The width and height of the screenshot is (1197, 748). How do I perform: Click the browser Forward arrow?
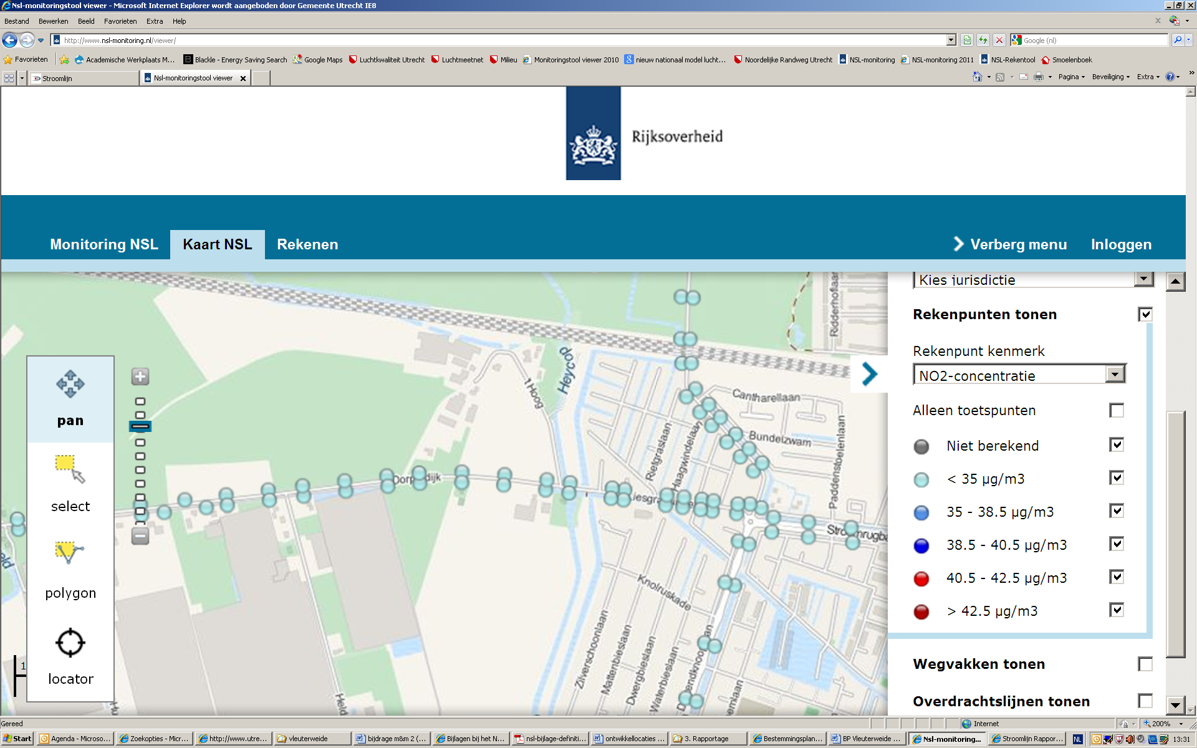tap(27, 41)
